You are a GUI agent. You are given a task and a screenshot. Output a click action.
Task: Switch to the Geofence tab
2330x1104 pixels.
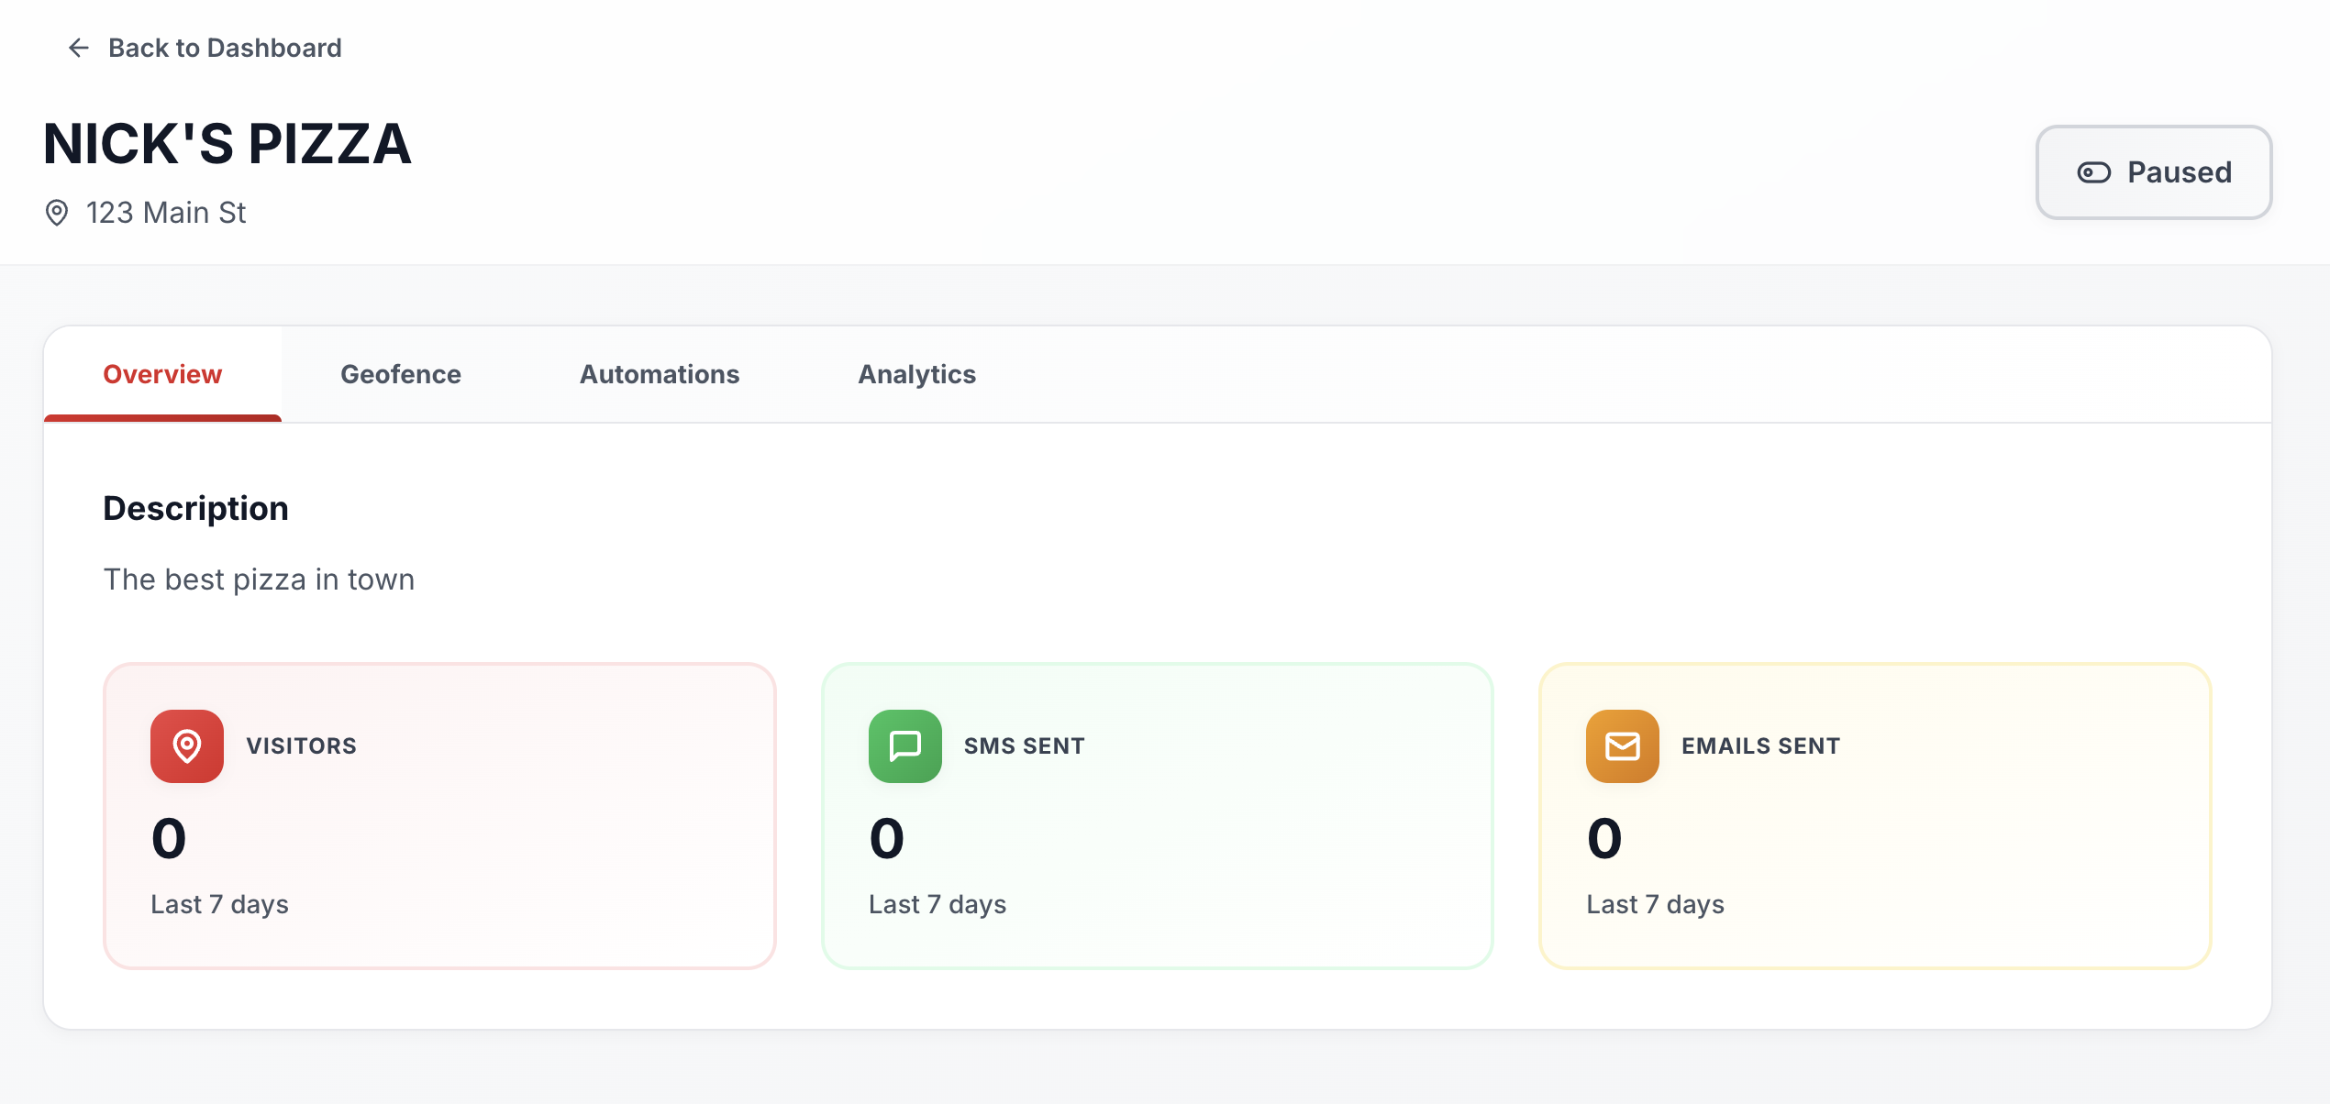coord(400,374)
